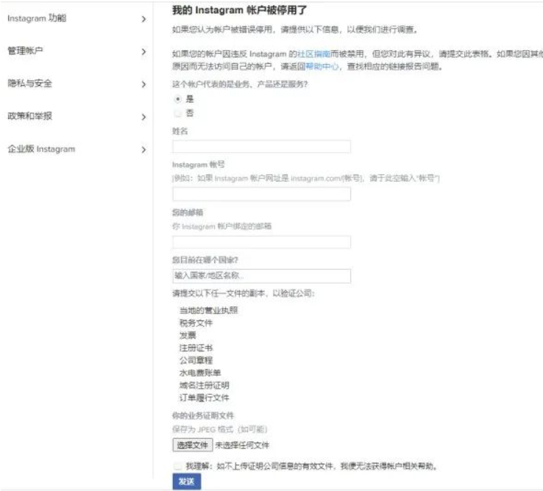
Task: Open the 隐私与安全 sidebar menu
Action: pos(77,84)
